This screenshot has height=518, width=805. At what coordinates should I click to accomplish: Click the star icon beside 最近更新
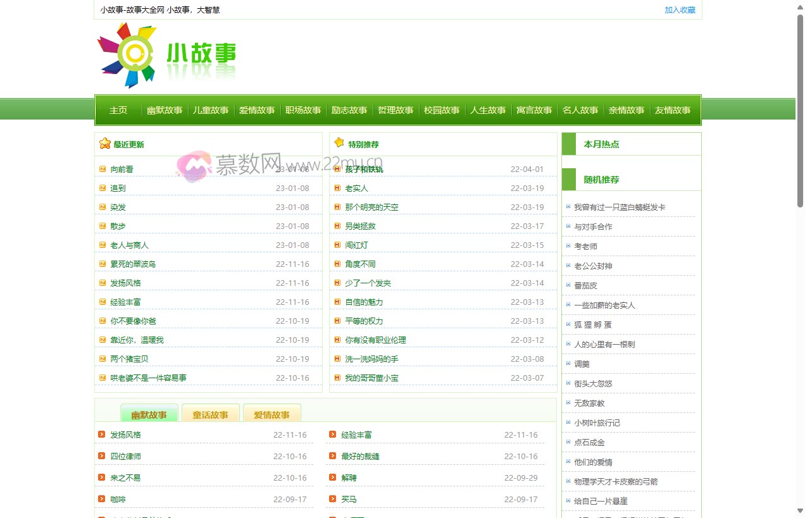point(105,144)
